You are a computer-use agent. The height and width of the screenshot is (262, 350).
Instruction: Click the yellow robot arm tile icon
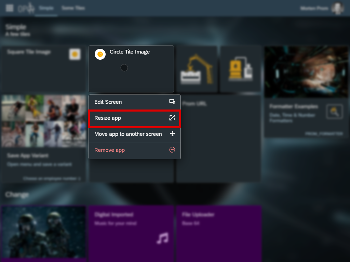(197, 70)
